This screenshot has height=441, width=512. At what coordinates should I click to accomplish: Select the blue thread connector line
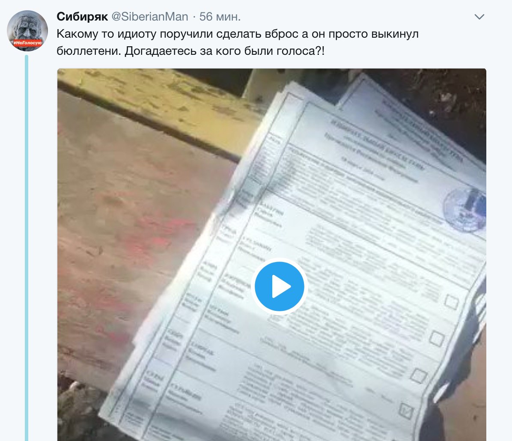click(x=27, y=248)
